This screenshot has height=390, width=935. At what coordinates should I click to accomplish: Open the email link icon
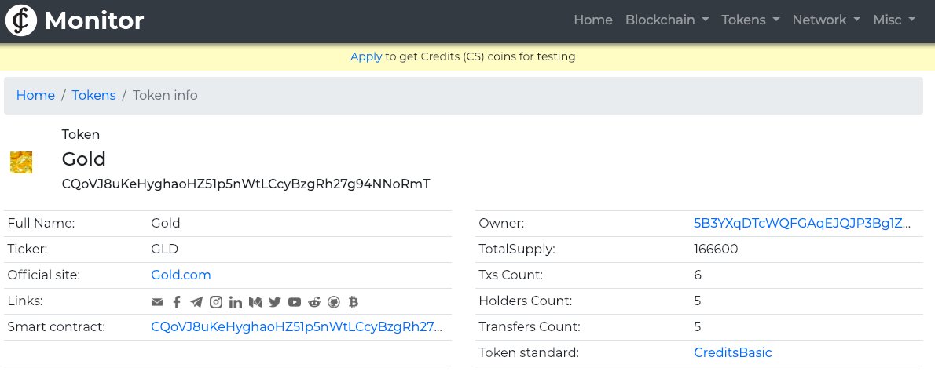157,302
